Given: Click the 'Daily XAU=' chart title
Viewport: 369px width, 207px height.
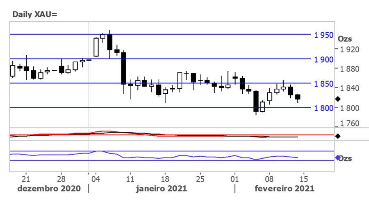Looking at the screenshot, I should pyautogui.click(x=34, y=14).
